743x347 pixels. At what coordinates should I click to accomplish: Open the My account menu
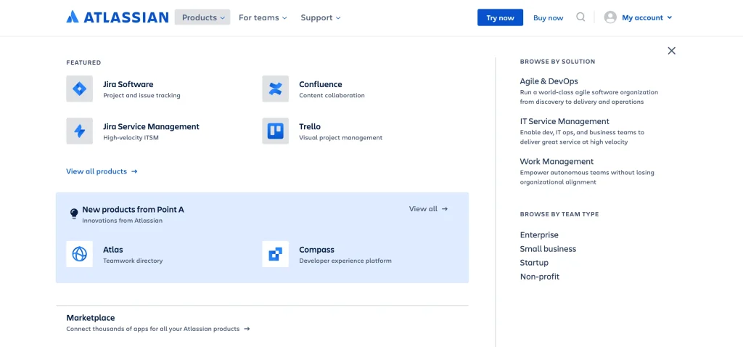pyautogui.click(x=638, y=17)
